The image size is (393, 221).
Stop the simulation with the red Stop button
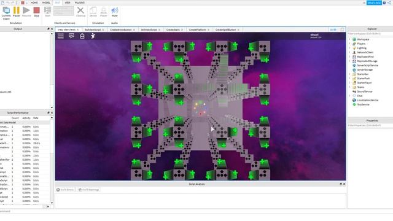37,10
